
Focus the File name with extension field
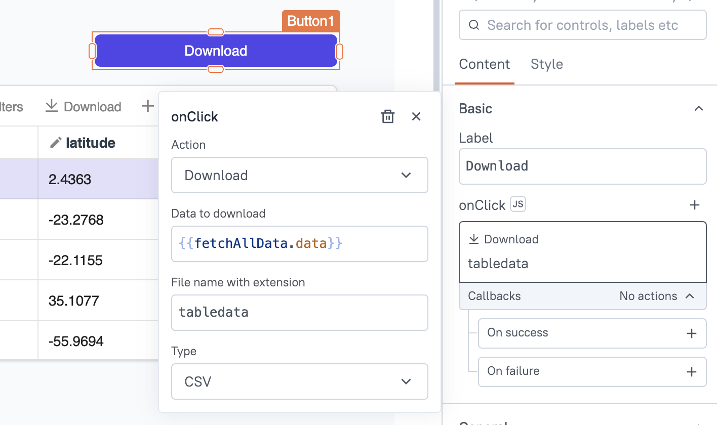(299, 313)
